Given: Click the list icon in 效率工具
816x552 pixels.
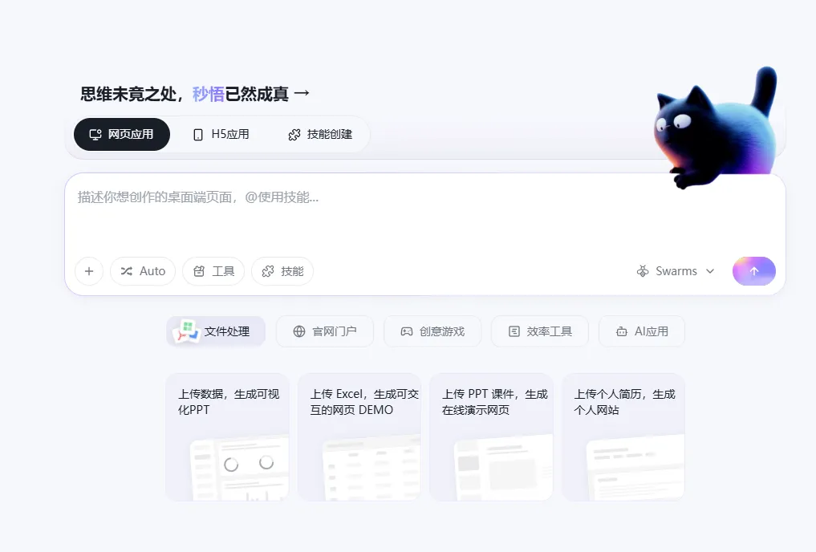Looking at the screenshot, I should 514,331.
